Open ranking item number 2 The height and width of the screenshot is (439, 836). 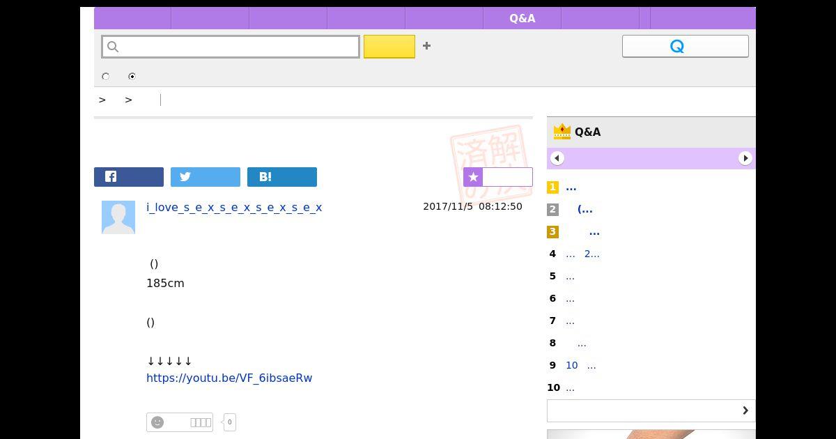point(585,210)
